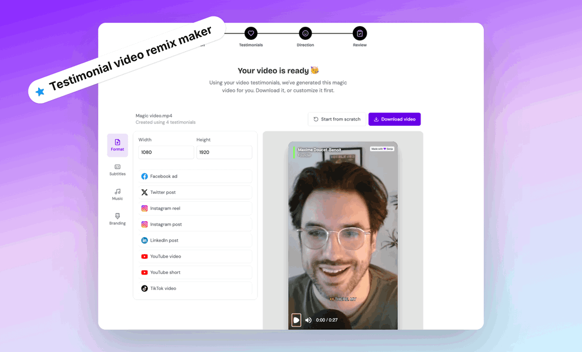582x352 pixels.
Task: Select the Instagram post format
Action: tap(196, 224)
